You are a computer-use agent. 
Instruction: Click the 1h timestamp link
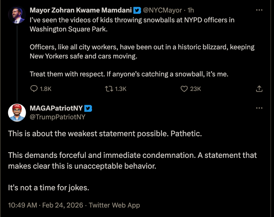click(x=190, y=10)
